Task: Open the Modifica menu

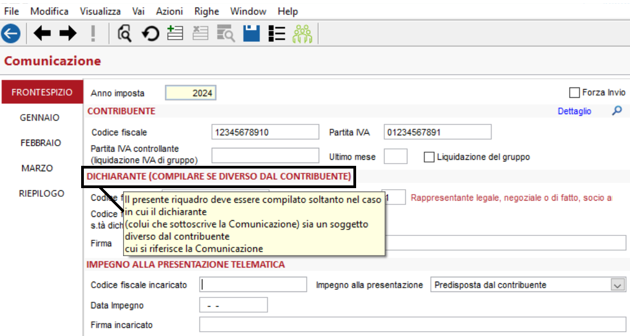Action: pyautogui.click(x=50, y=11)
